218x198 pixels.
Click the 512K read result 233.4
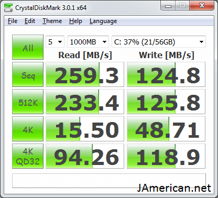click(x=85, y=102)
